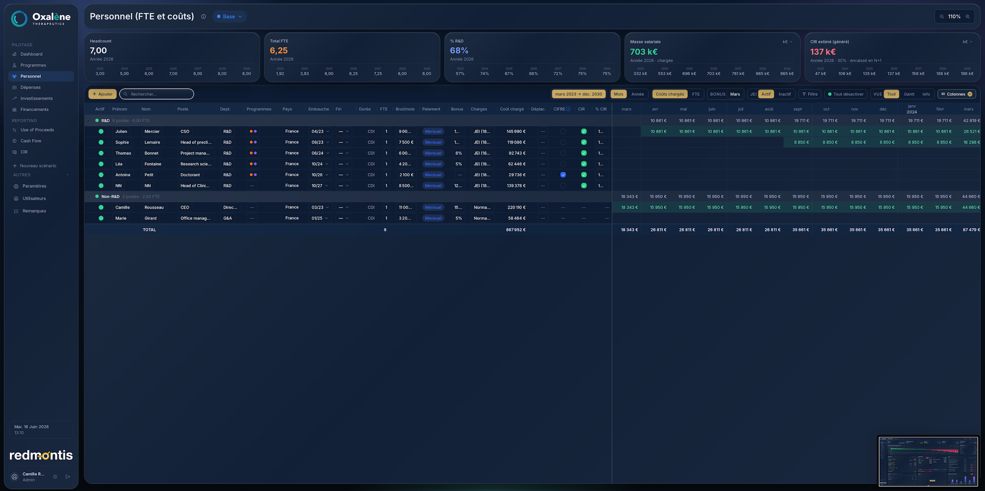The width and height of the screenshot is (985, 491).
Task: Click the Cash Flow coin icon
Action: click(x=14, y=141)
